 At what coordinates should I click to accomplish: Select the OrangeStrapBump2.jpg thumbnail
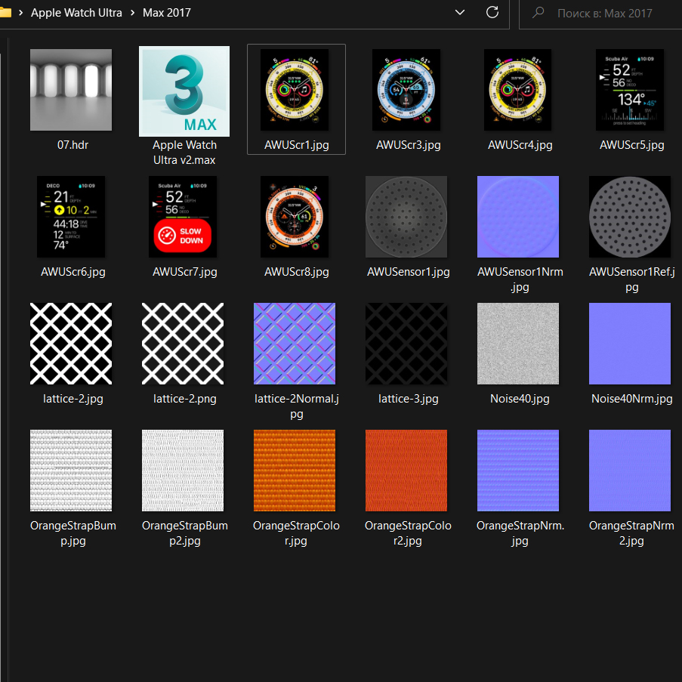[x=183, y=471]
